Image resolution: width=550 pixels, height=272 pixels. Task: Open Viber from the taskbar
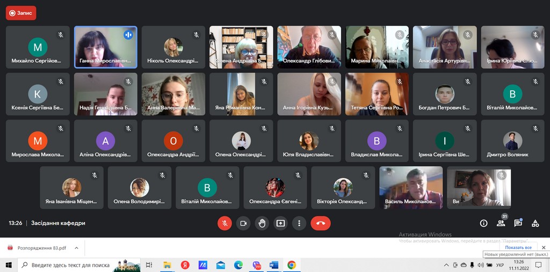click(x=256, y=265)
